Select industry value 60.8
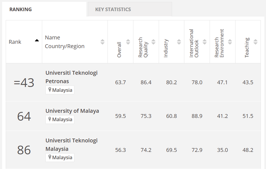The height and width of the screenshot is (169, 266). click(172, 116)
